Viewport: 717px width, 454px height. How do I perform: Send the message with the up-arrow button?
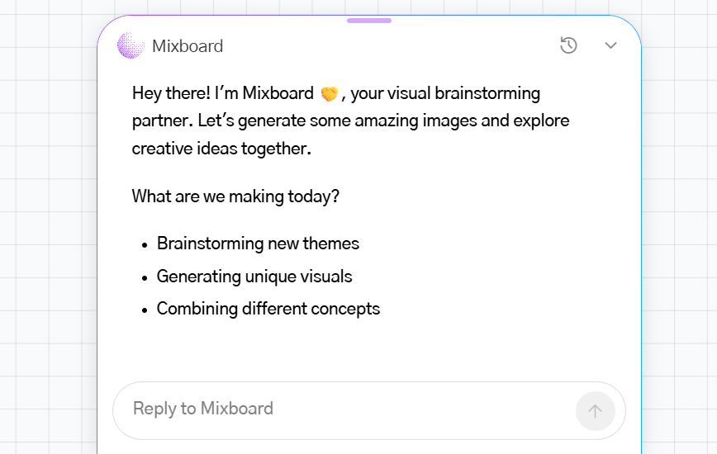595,411
